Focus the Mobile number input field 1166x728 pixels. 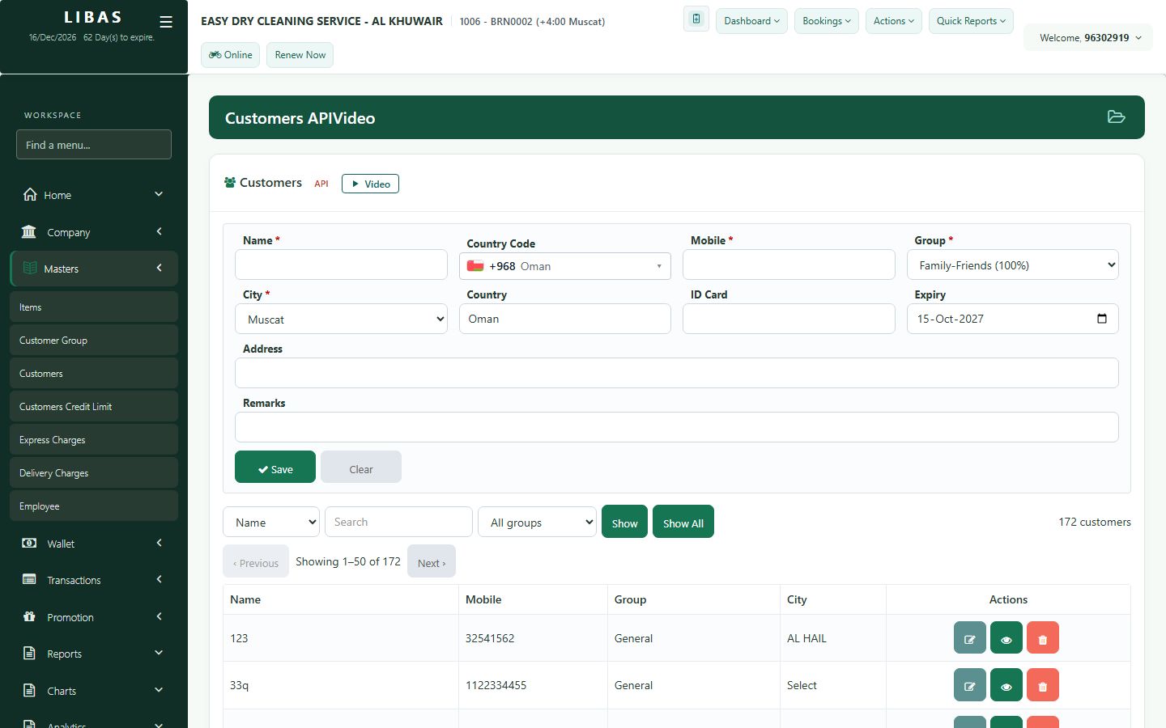(x=789, y=265)
